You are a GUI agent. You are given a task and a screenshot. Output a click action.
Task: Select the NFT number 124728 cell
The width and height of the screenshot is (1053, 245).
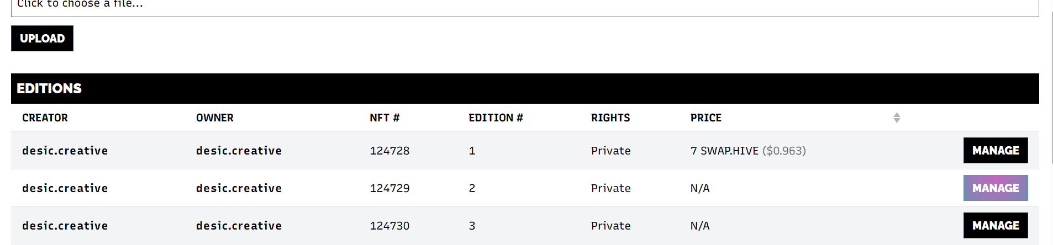pyautogui.click(x=389, y=151)
